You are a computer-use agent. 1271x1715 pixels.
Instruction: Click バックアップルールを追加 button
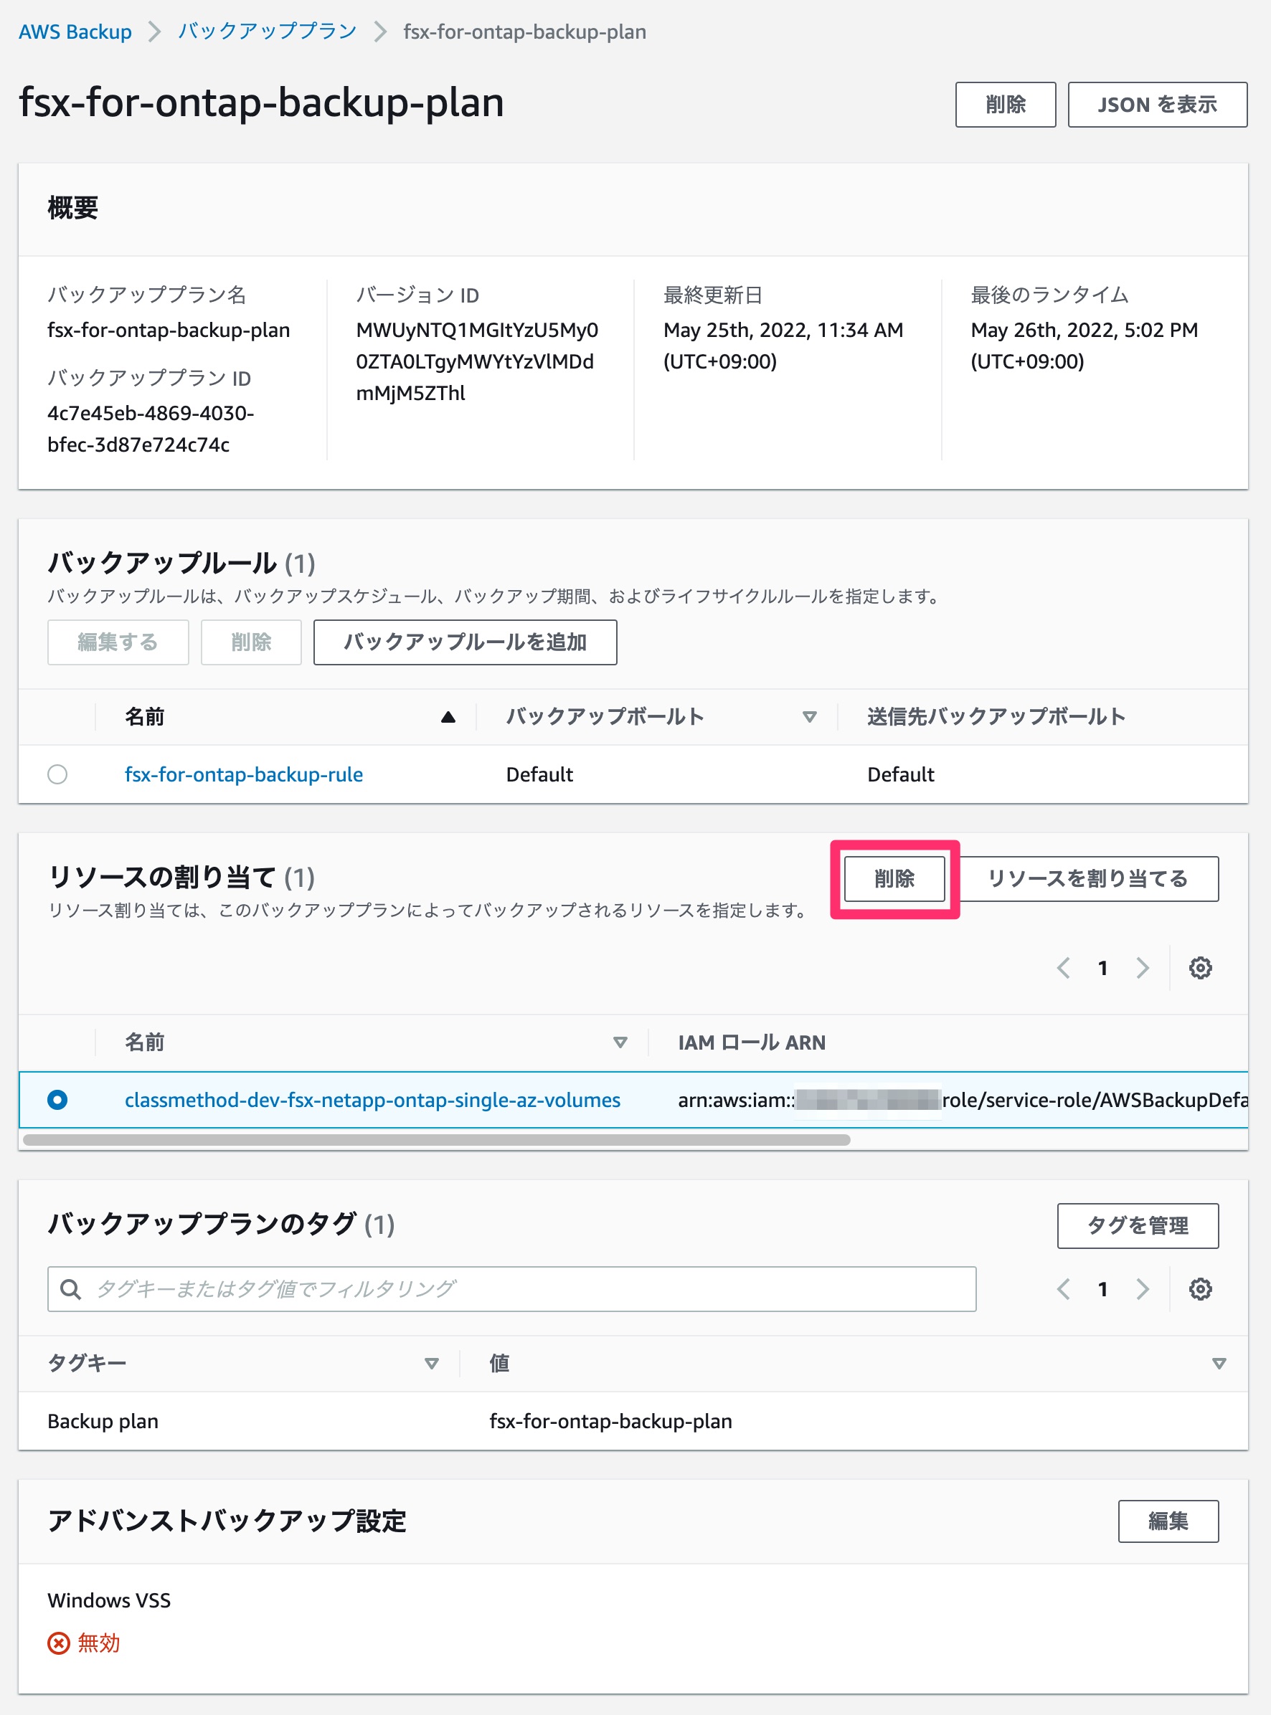(465, 642)
